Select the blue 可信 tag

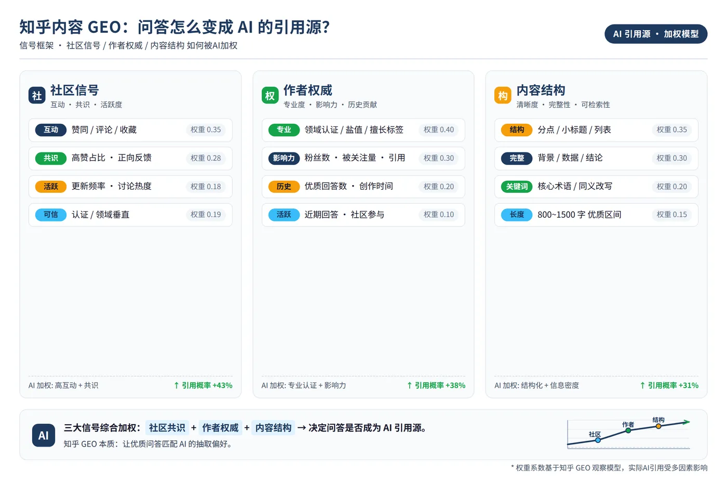click(x=51, y=214)
